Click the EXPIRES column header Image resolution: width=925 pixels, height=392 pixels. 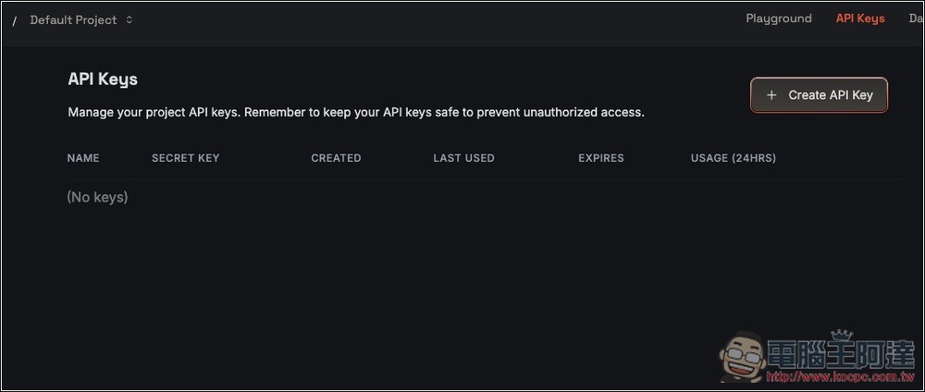[x=601, y=158]
